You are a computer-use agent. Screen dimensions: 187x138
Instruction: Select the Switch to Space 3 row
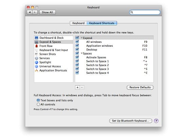114,69
